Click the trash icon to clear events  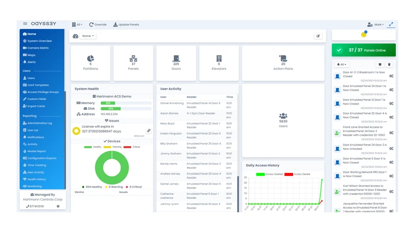coord(389,64)
